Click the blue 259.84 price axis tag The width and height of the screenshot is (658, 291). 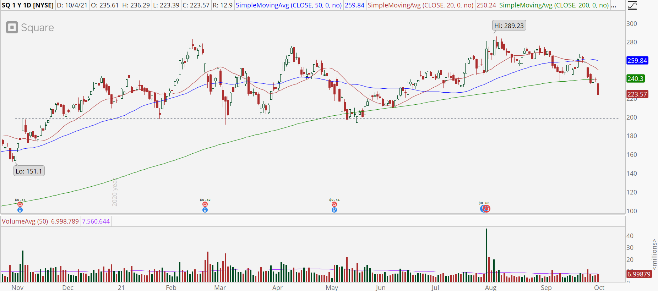click(x=637, y=60)
